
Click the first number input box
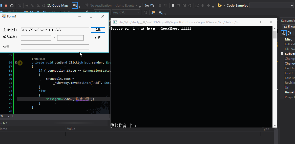point(36,38)
